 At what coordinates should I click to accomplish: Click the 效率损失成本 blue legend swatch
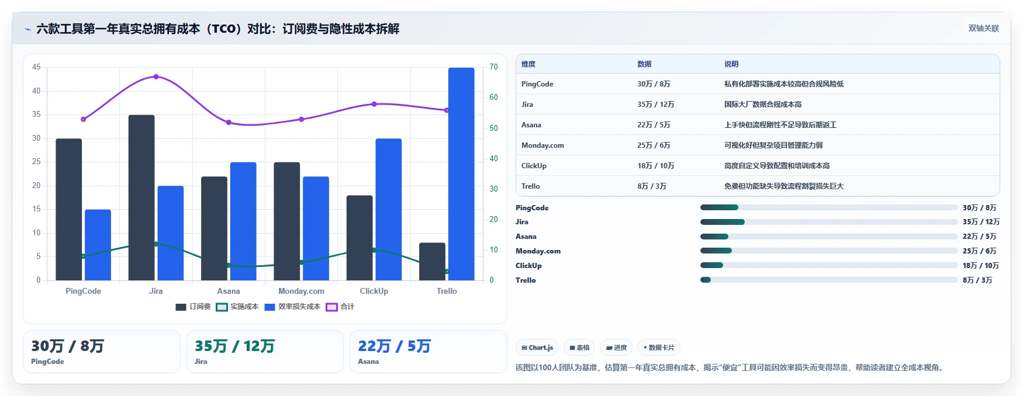pyautogui.click(x=269, y=307)
